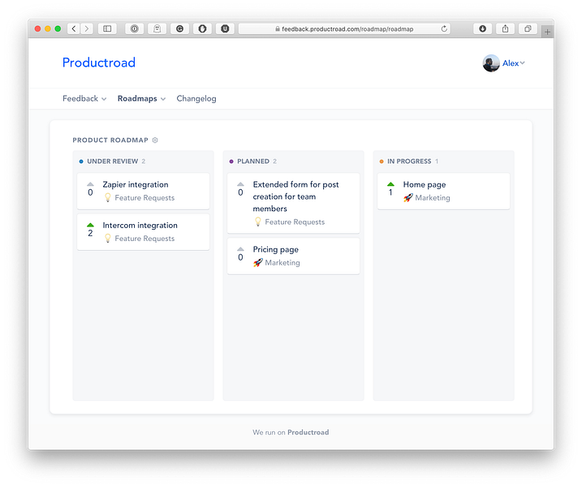Upvote the Intercom integration post
Image resolution: width=582 pixels, height=487 pixels.
(90, 225)
